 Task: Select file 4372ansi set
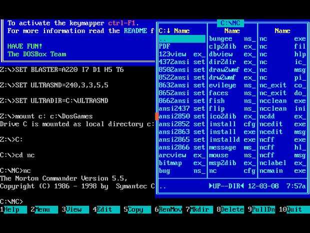click(x=182, y=62)
